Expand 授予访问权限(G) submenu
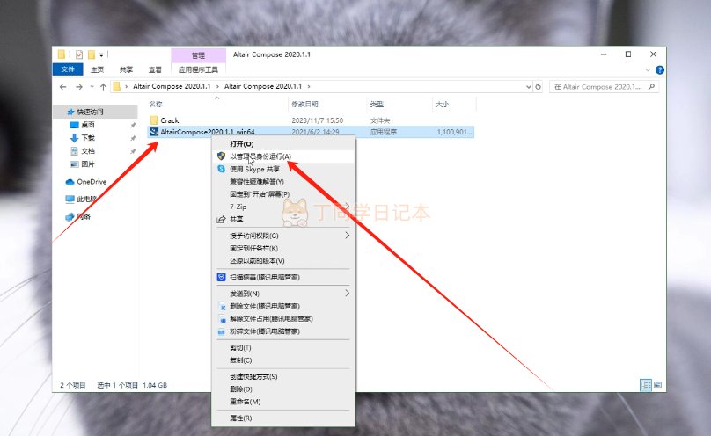The height and width of the screenshot is (436, 711). [x=283, y=236]
